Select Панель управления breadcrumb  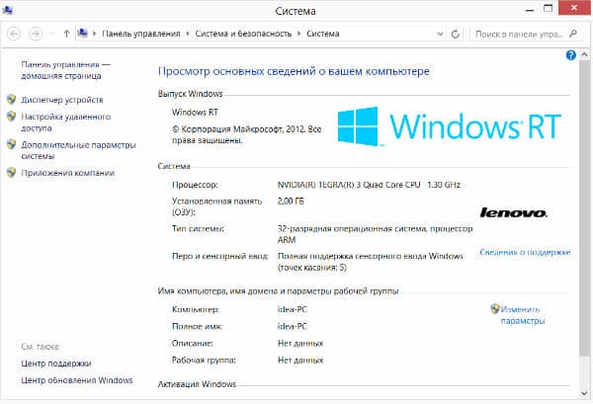(141, 34)
